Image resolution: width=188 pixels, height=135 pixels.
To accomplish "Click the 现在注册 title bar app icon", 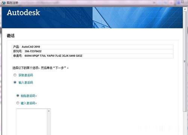I will tap(3, 3).
